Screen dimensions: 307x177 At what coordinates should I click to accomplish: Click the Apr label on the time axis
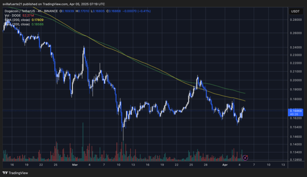pos(225,165)
